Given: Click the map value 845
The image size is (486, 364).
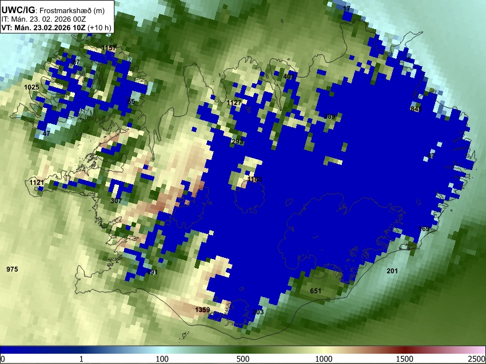Looking at the screenshot, I should coord(416,109).
